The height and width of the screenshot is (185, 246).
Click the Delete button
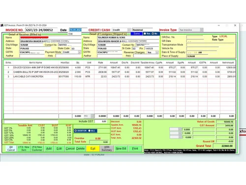click(80, 148)
